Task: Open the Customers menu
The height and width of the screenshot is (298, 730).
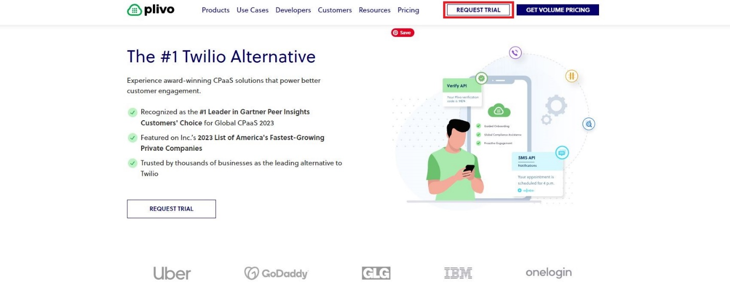Action: (x=335, y=10)
